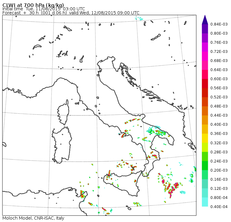Click the 0.40E-03 color scale label
Image resolution: width=231 pixels, height=222 pixels.
[x=219, y=125]
